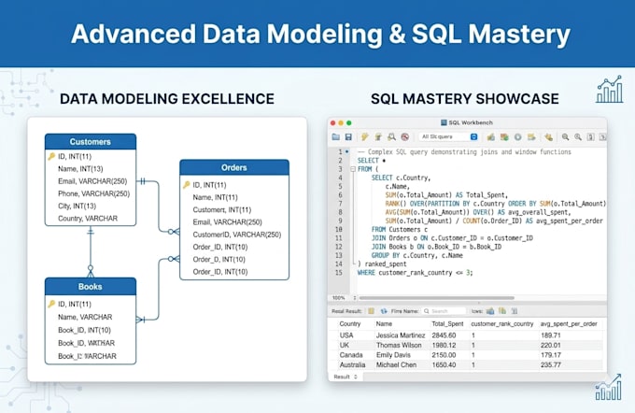Image resolution: width=635 pixels, height=413 pixels.
Task: Select the Orders table header in diagram
Action: (x=234, y=167)
